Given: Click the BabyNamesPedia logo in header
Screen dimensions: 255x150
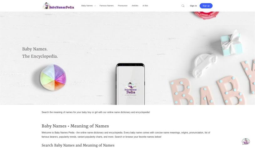Looking at the screenshot, I should [59, 6].
